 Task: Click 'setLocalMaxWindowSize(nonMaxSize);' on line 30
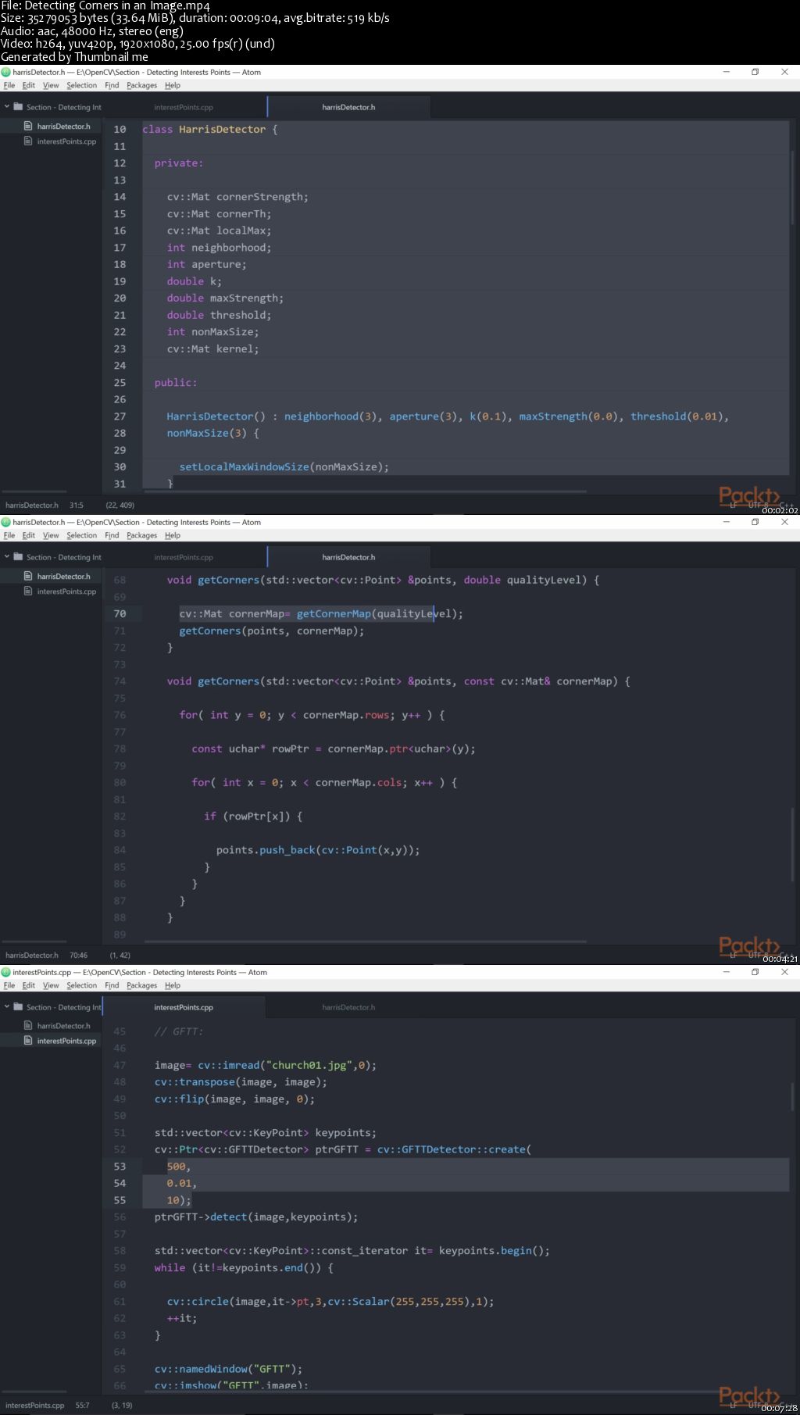click(284, 467)
